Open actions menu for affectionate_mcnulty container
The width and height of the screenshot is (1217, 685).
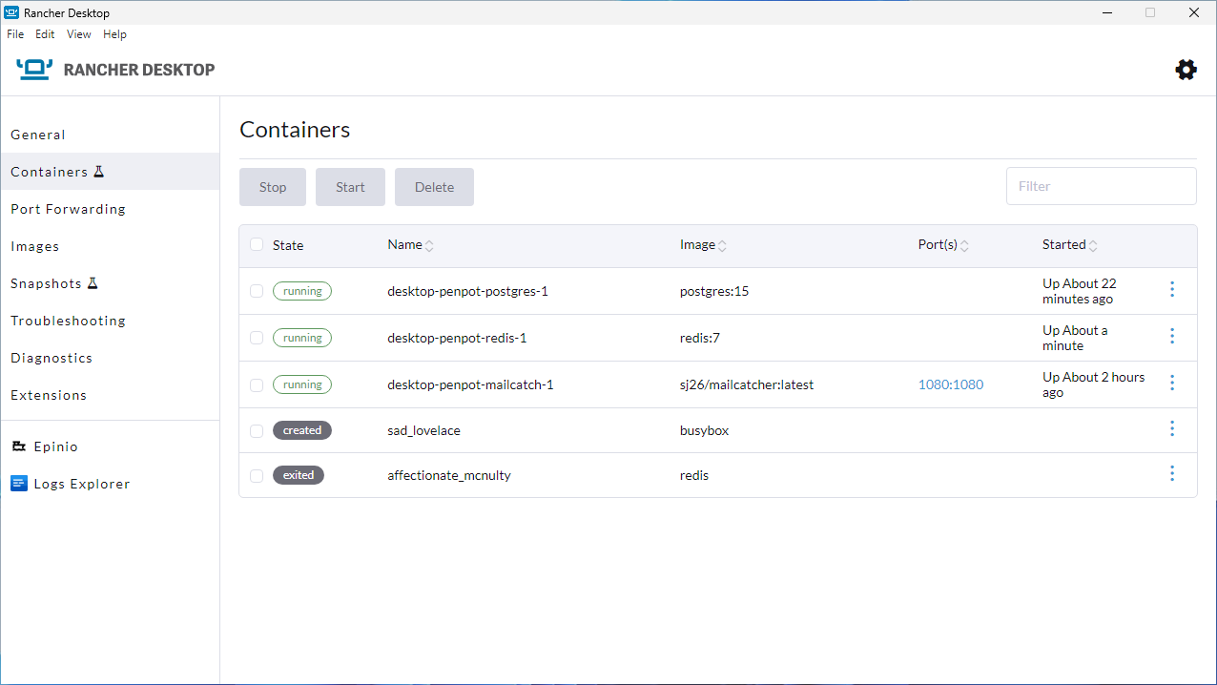(1171, 472)
